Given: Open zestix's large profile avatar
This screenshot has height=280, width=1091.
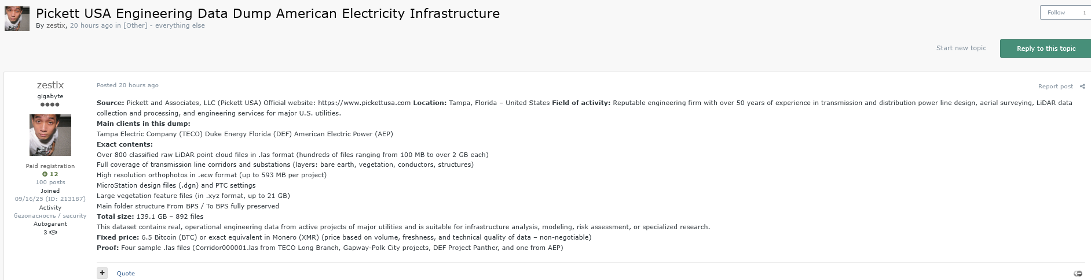Looking at the screenshot, I should (x=50, y=135).
